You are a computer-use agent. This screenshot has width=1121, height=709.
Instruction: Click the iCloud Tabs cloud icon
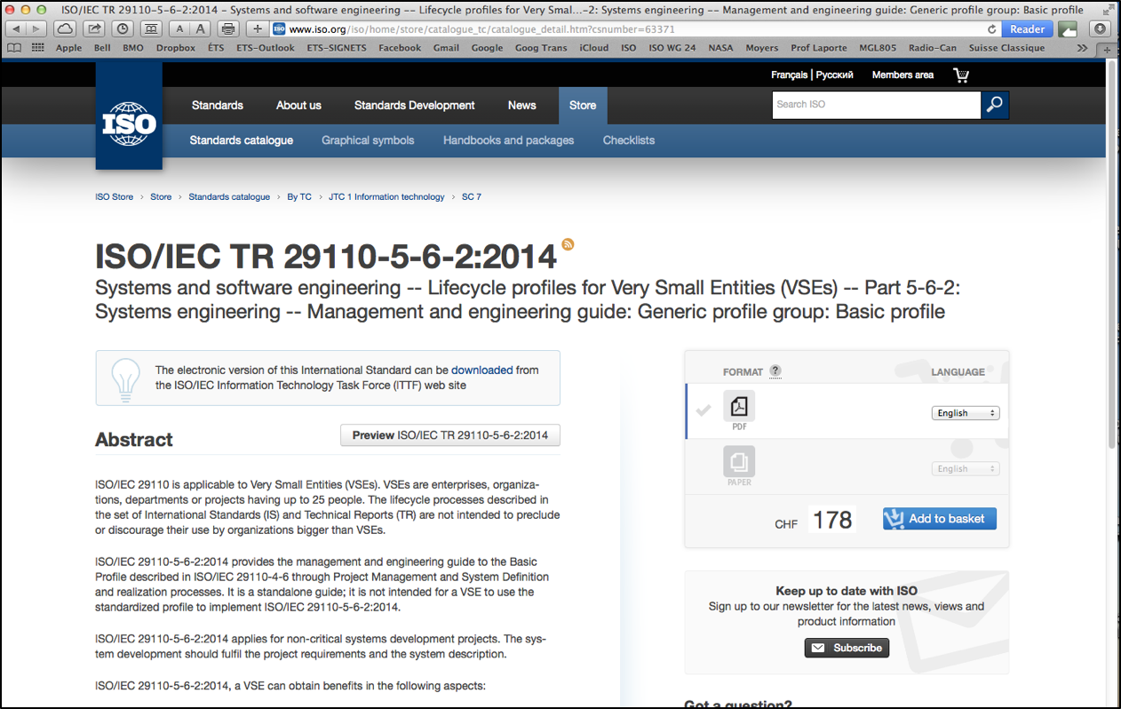point(65,28)
